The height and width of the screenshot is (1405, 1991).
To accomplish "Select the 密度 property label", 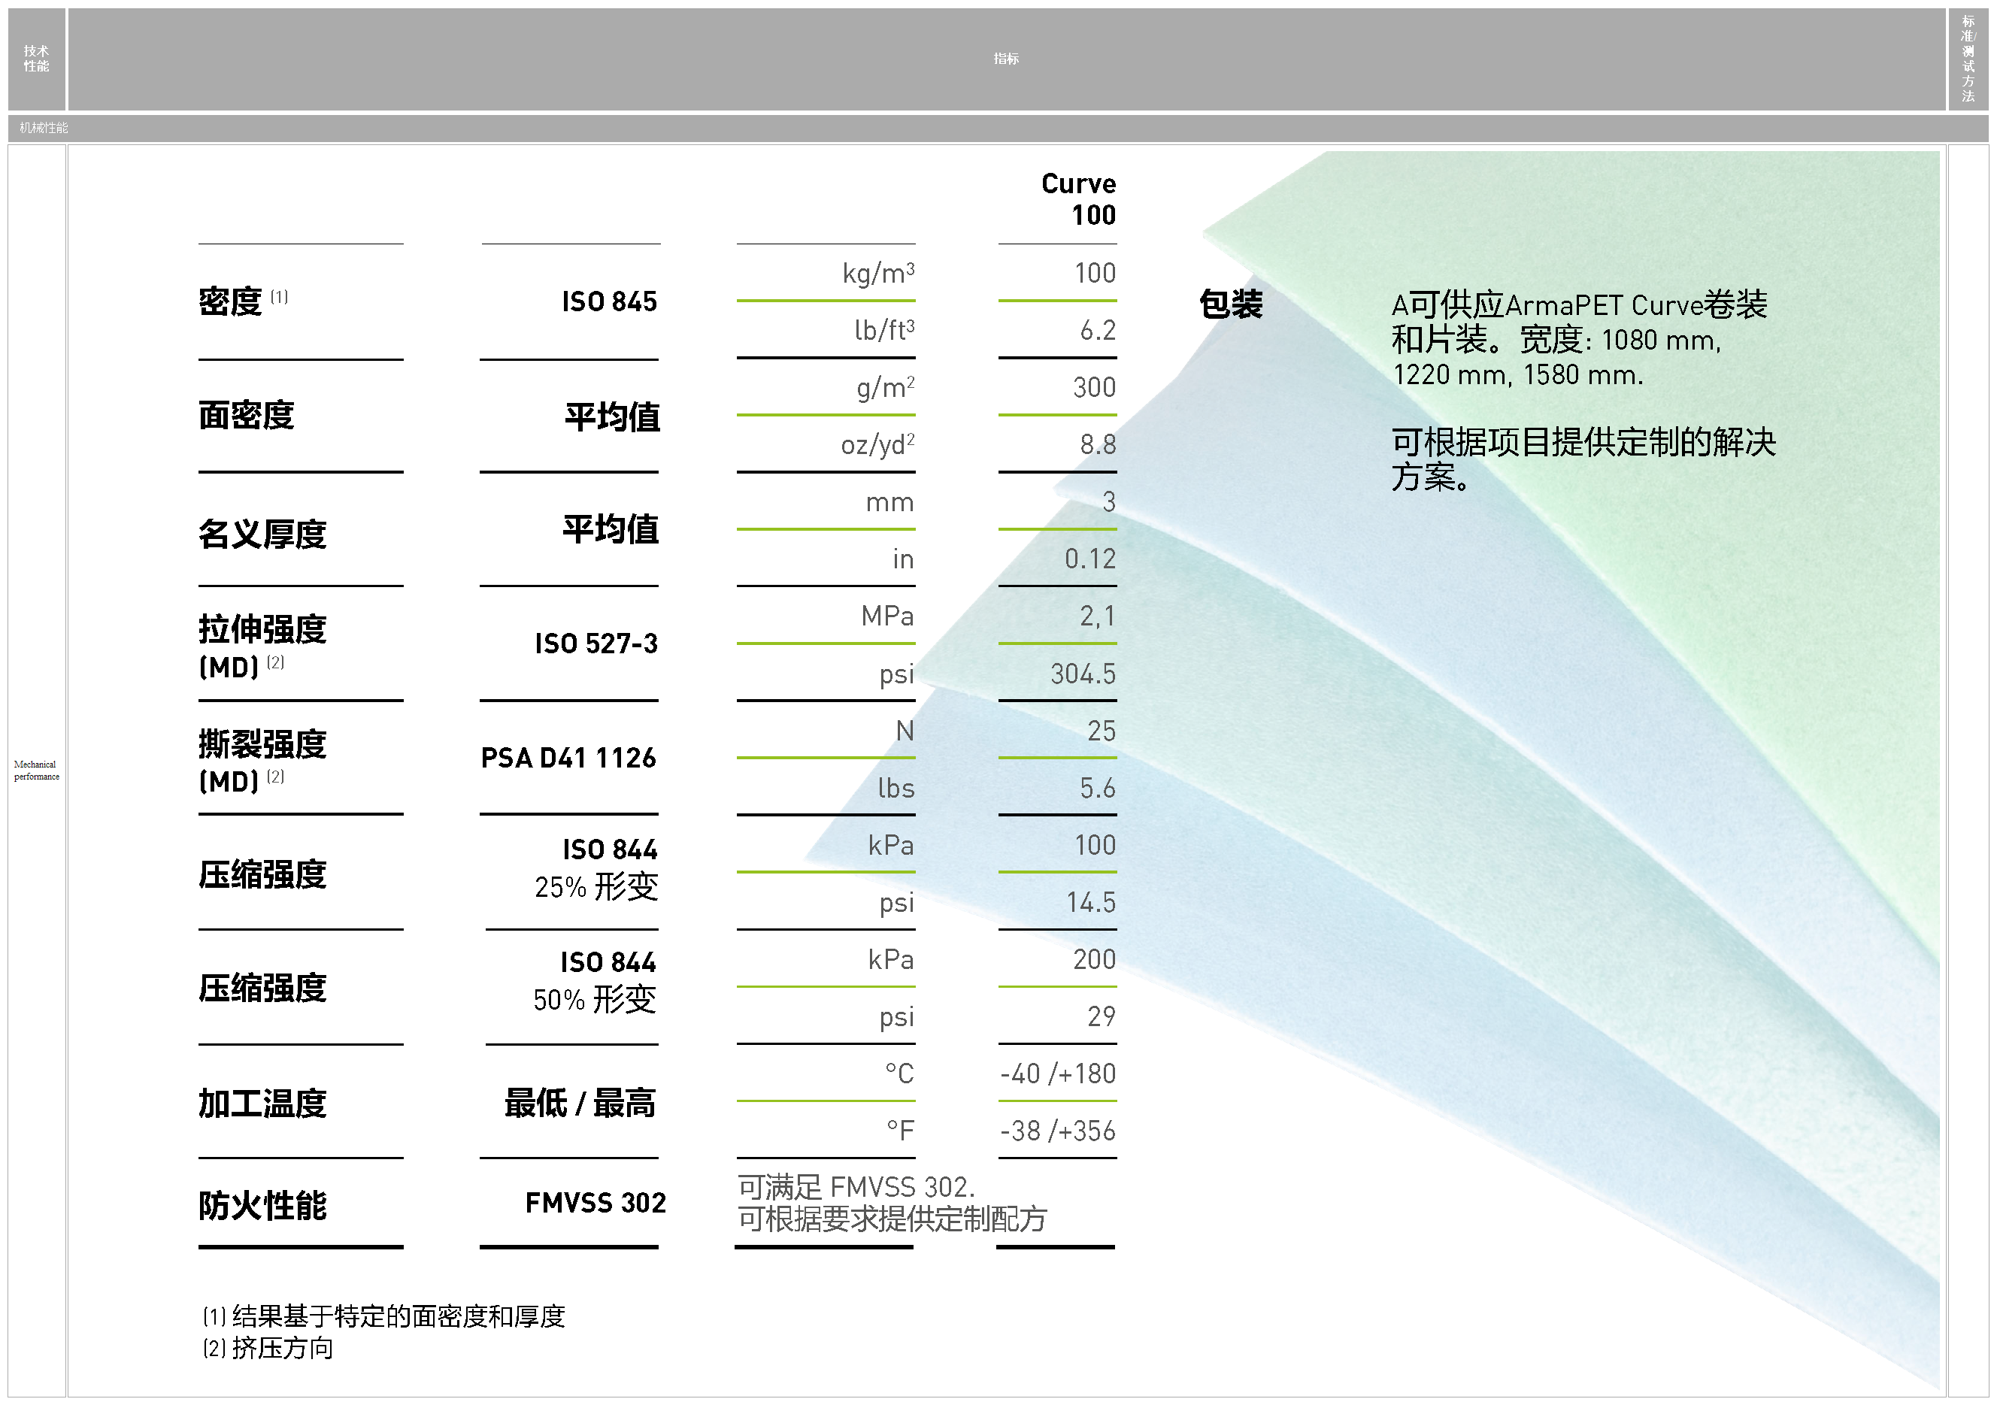I will click(231, 301).
